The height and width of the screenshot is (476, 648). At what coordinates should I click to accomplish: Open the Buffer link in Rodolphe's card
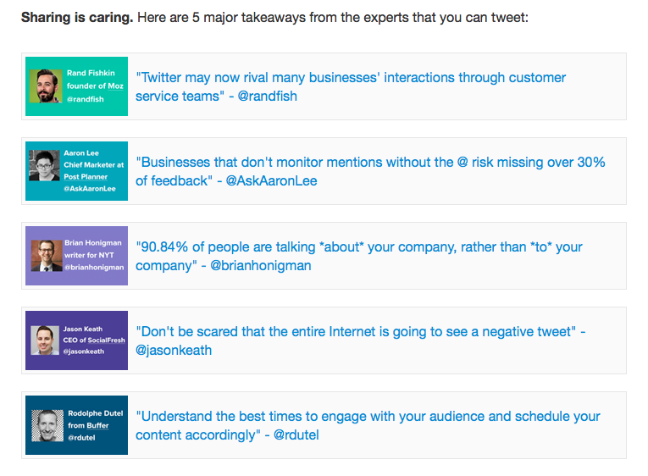[97, 425]
